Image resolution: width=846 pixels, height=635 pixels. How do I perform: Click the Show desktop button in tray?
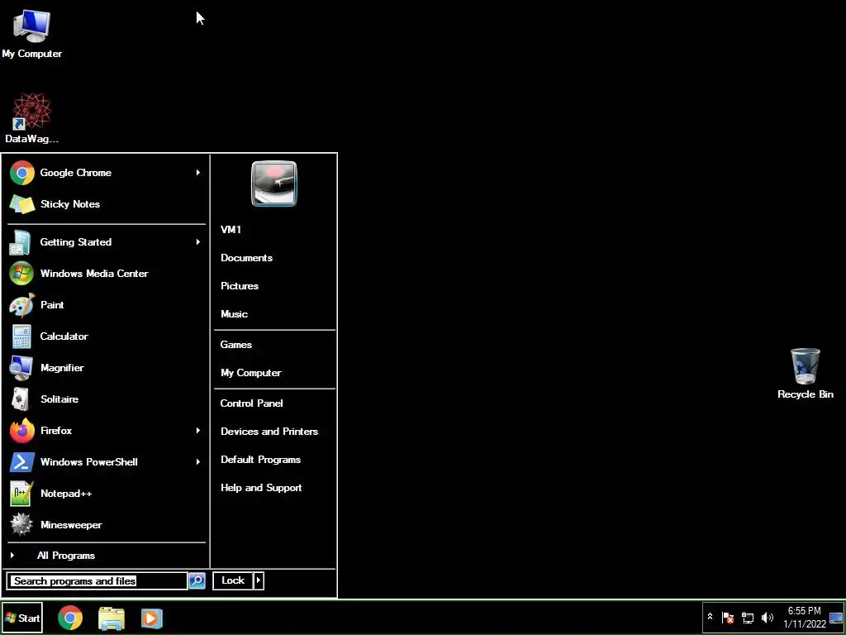point(836,618)
